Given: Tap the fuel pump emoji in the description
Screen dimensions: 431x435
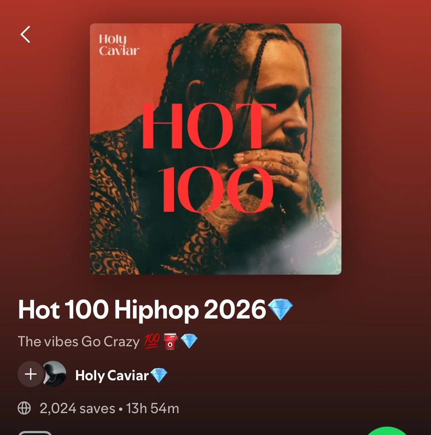Looking at the screenshot, I should tap(170, 341).
